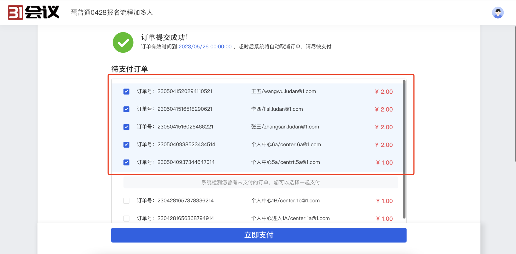Click the page scrollbar on the right edge

(x=515, y=94)
